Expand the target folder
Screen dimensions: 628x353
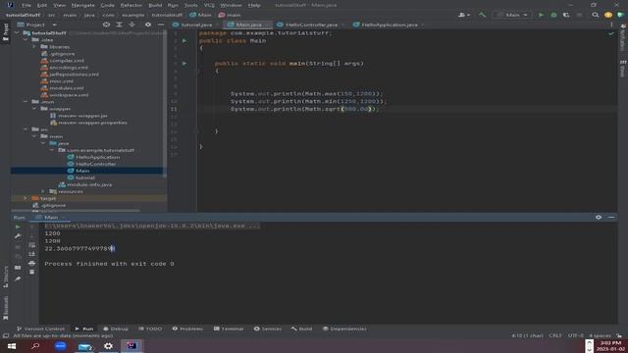(26, 198)
